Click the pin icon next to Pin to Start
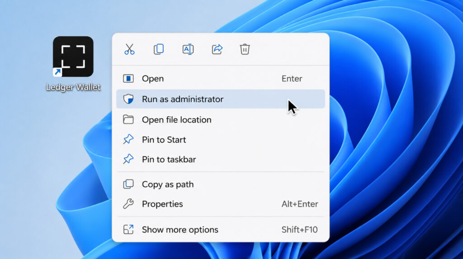The width and height of the screenshot is (463, 259). point(128,139)
